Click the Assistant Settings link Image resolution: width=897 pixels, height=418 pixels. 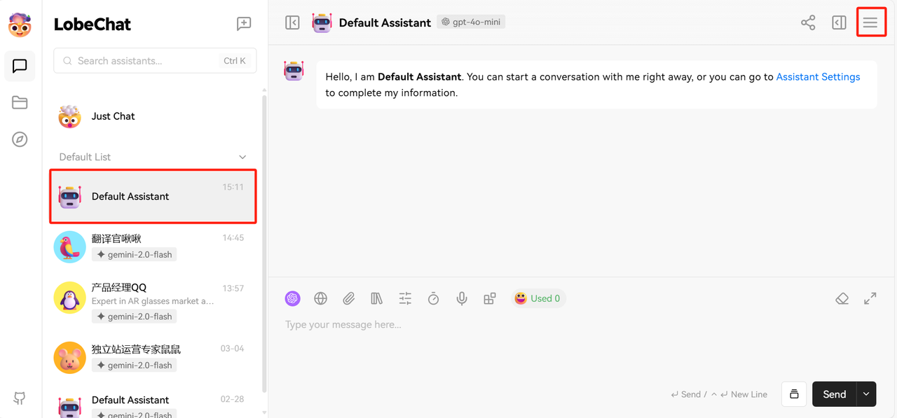[818, 77]
